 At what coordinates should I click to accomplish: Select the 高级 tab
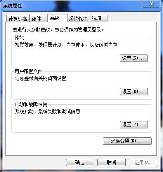click(57, 18)
